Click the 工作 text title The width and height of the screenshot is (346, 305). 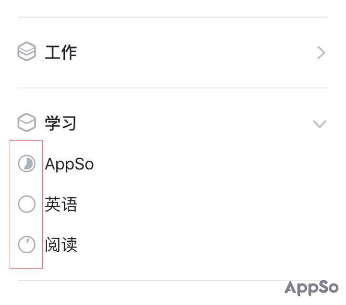[61, 52]
